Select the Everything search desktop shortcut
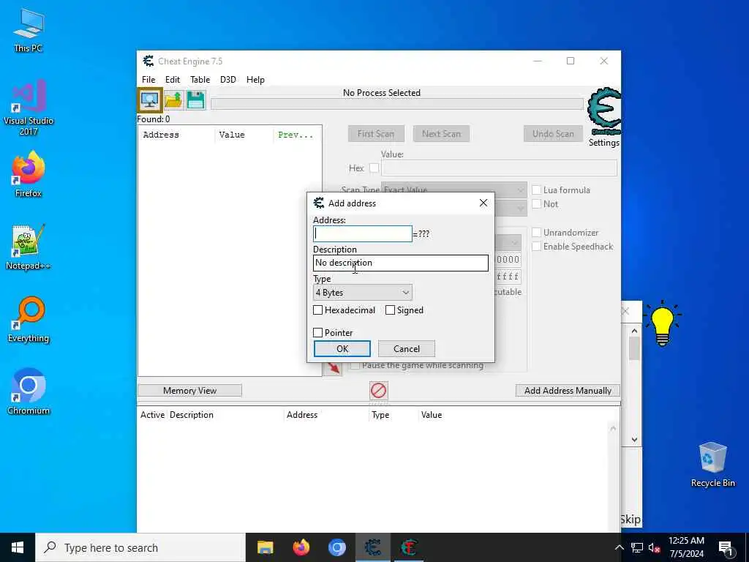 coord(29,320)
